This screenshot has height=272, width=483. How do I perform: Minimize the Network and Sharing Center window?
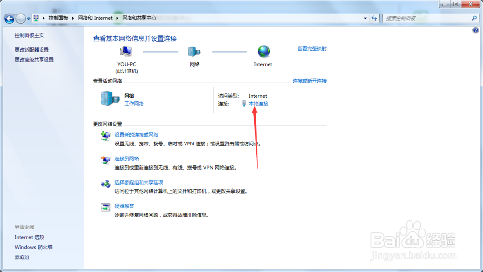click(x=444, y=4)
